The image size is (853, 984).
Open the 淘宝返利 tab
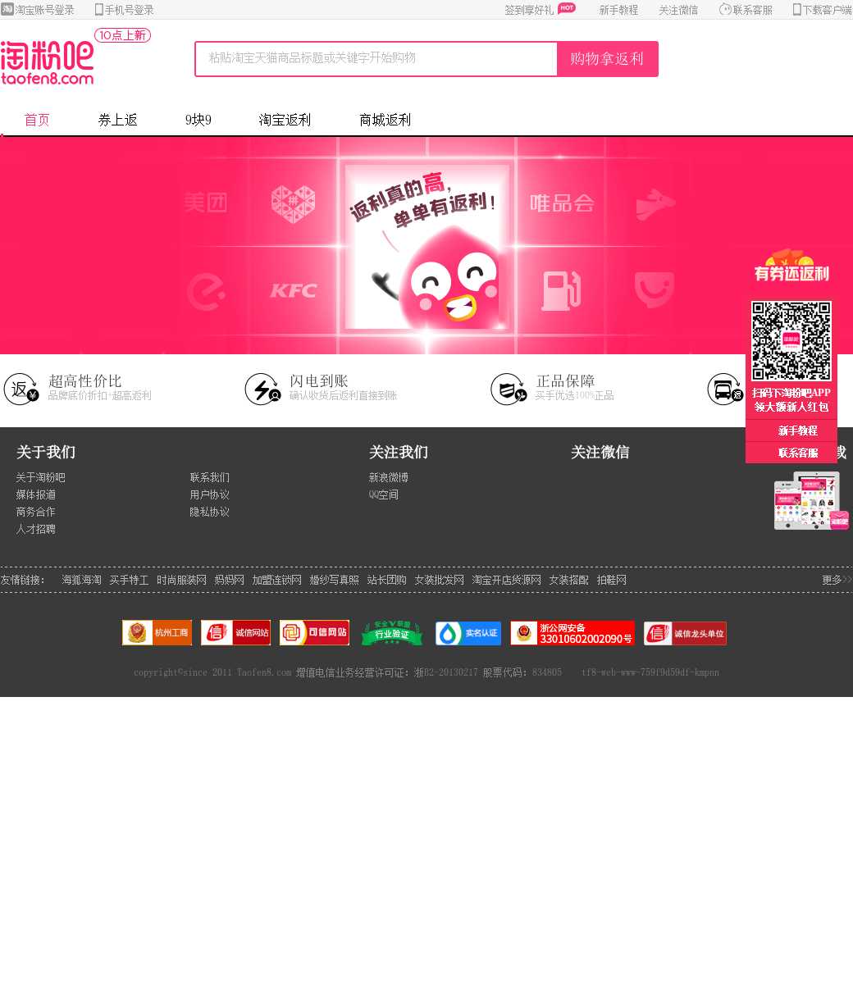point(285,120)
